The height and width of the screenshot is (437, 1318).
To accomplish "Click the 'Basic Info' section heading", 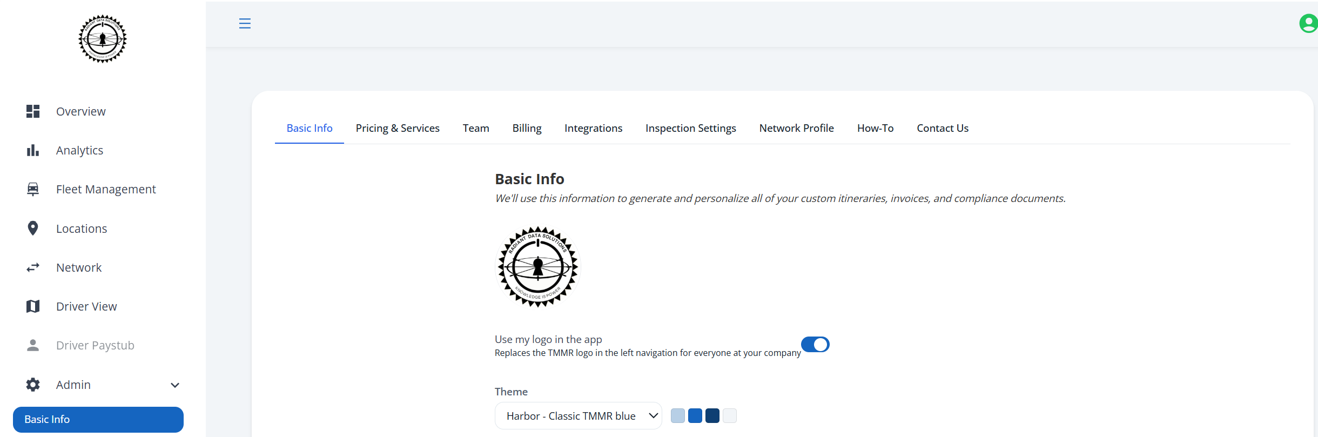I will click(529, 179).
